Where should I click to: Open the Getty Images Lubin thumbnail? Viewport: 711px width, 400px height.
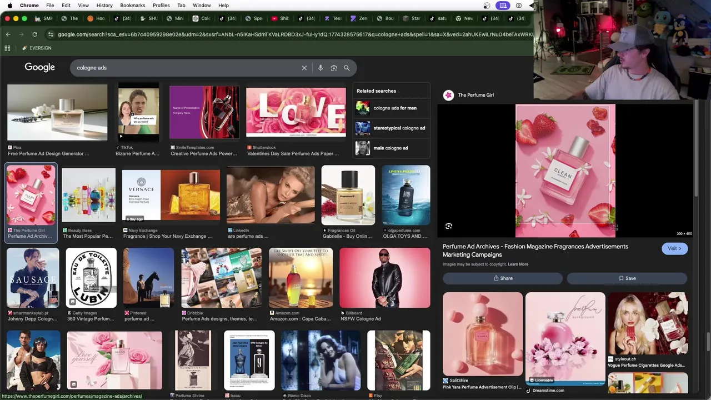(91, 278)
